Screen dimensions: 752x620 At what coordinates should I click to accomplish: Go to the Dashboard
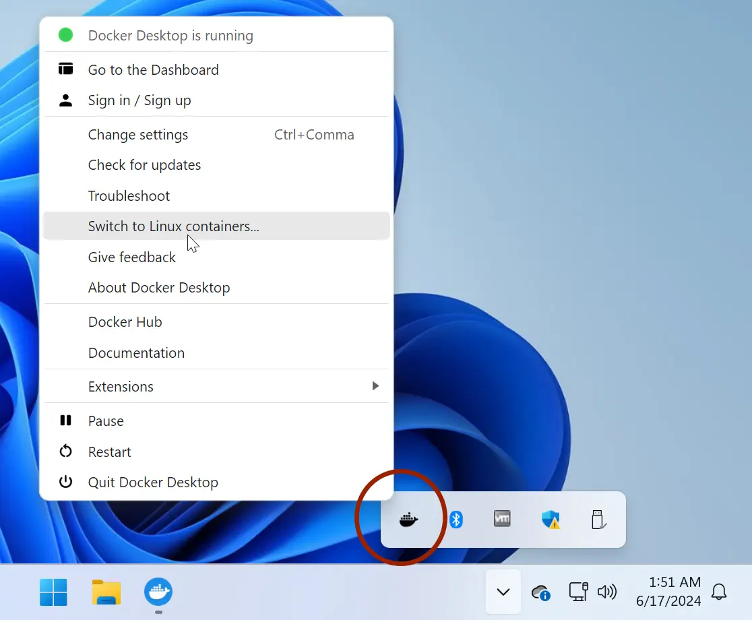coord(216,70)
